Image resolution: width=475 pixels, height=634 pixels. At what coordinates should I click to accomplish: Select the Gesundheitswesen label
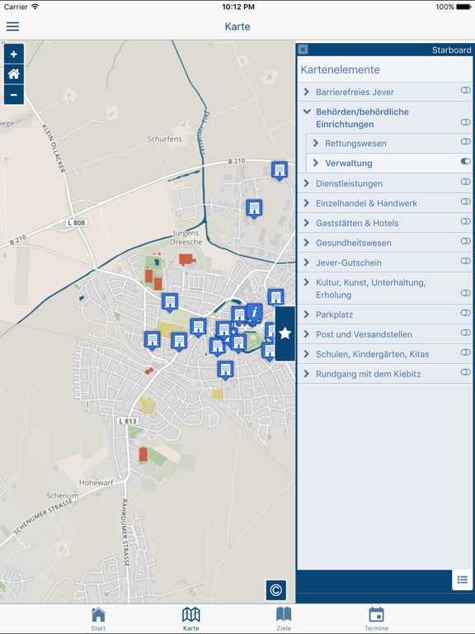(354, 243)
